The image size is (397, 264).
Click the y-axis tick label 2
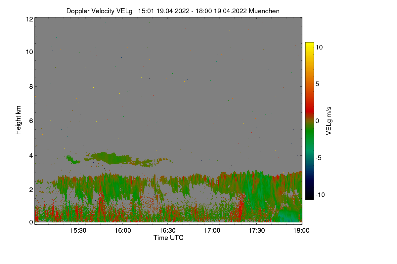[x=31, y=189]
